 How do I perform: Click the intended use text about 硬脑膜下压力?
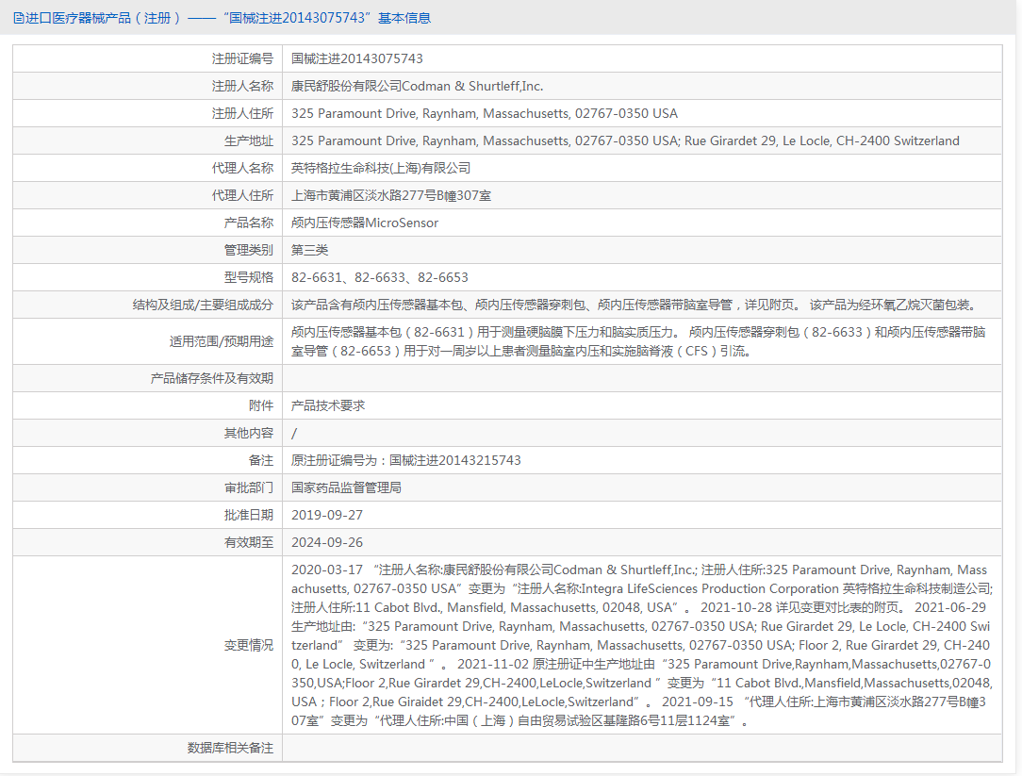[638, 341]
